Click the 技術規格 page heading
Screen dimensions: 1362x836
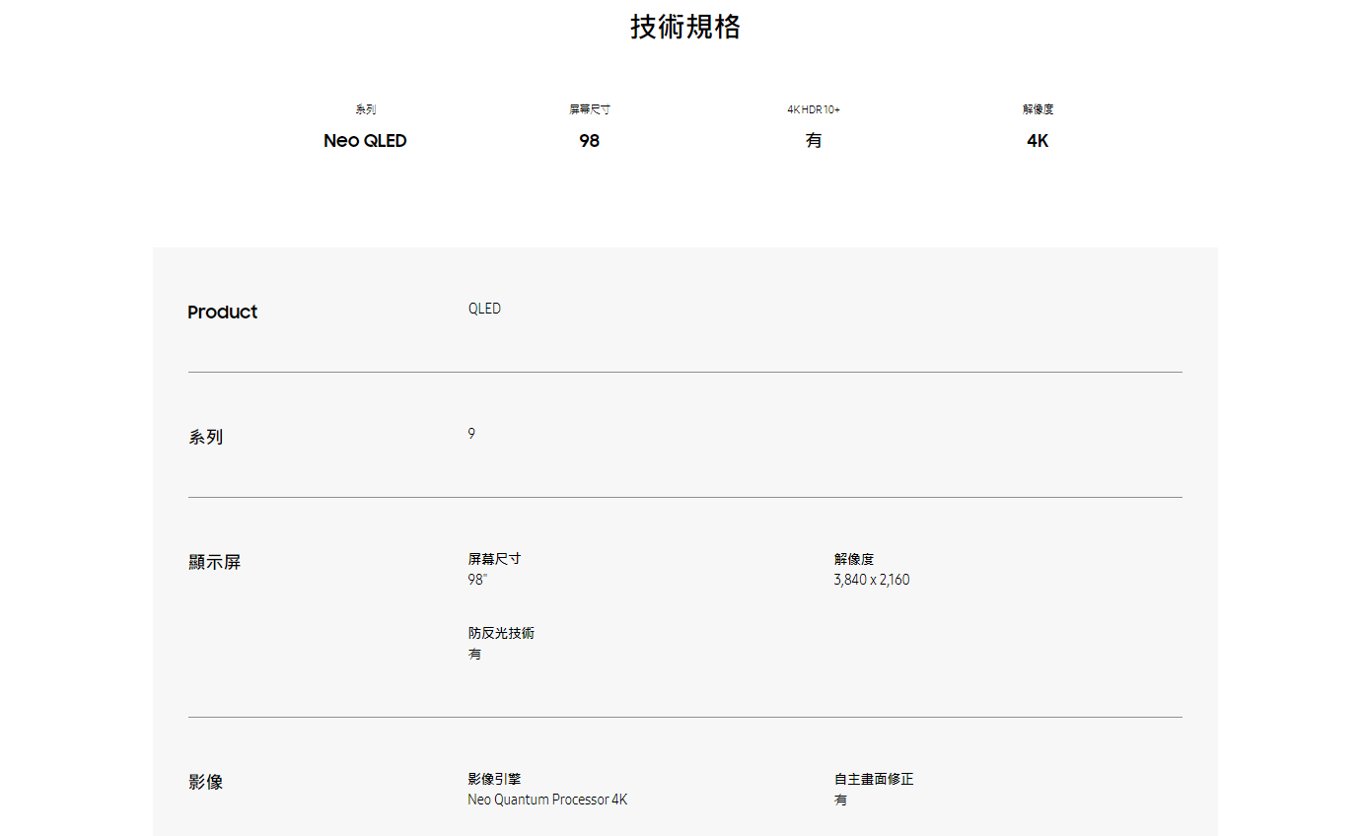(685, 27)
